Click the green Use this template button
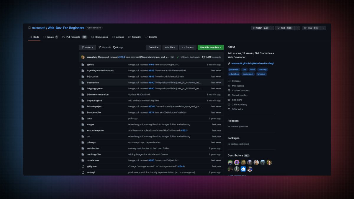This screenshot has width=354, height=199. click(211, 47)
